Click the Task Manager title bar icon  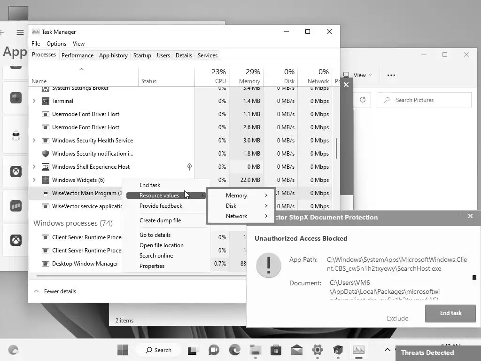pyautogui.click(x=36, y=31)
